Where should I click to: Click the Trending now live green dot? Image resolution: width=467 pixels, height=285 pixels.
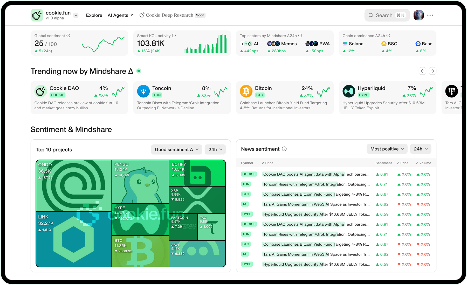click(139, 71)
